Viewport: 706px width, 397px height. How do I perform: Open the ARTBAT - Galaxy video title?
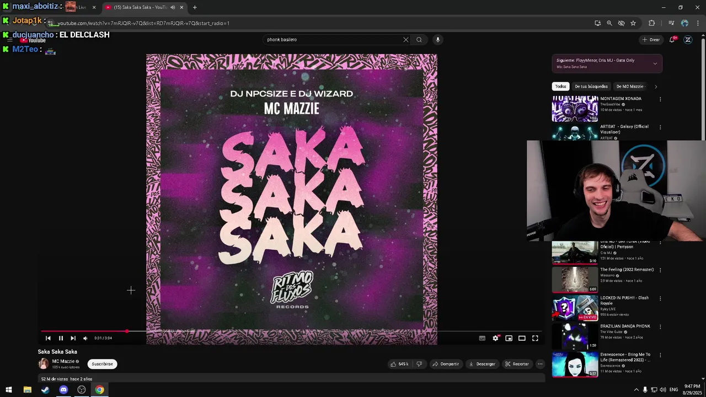tap(624, 129)
